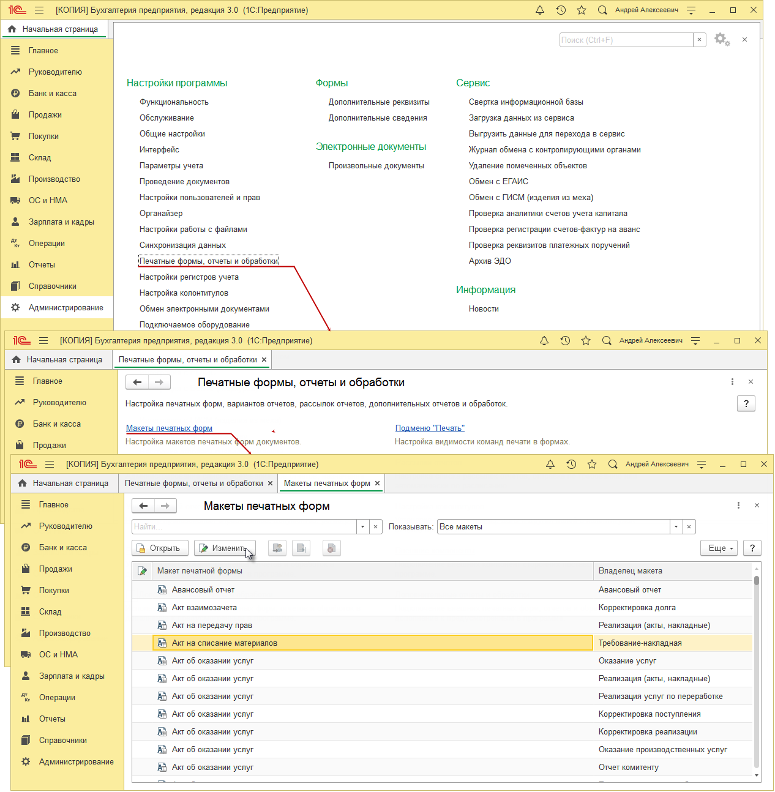The height and width of the screenshot is (792, 775).
Task: Open the settings gear next to the top search field
Action: (x=722, y=40)
